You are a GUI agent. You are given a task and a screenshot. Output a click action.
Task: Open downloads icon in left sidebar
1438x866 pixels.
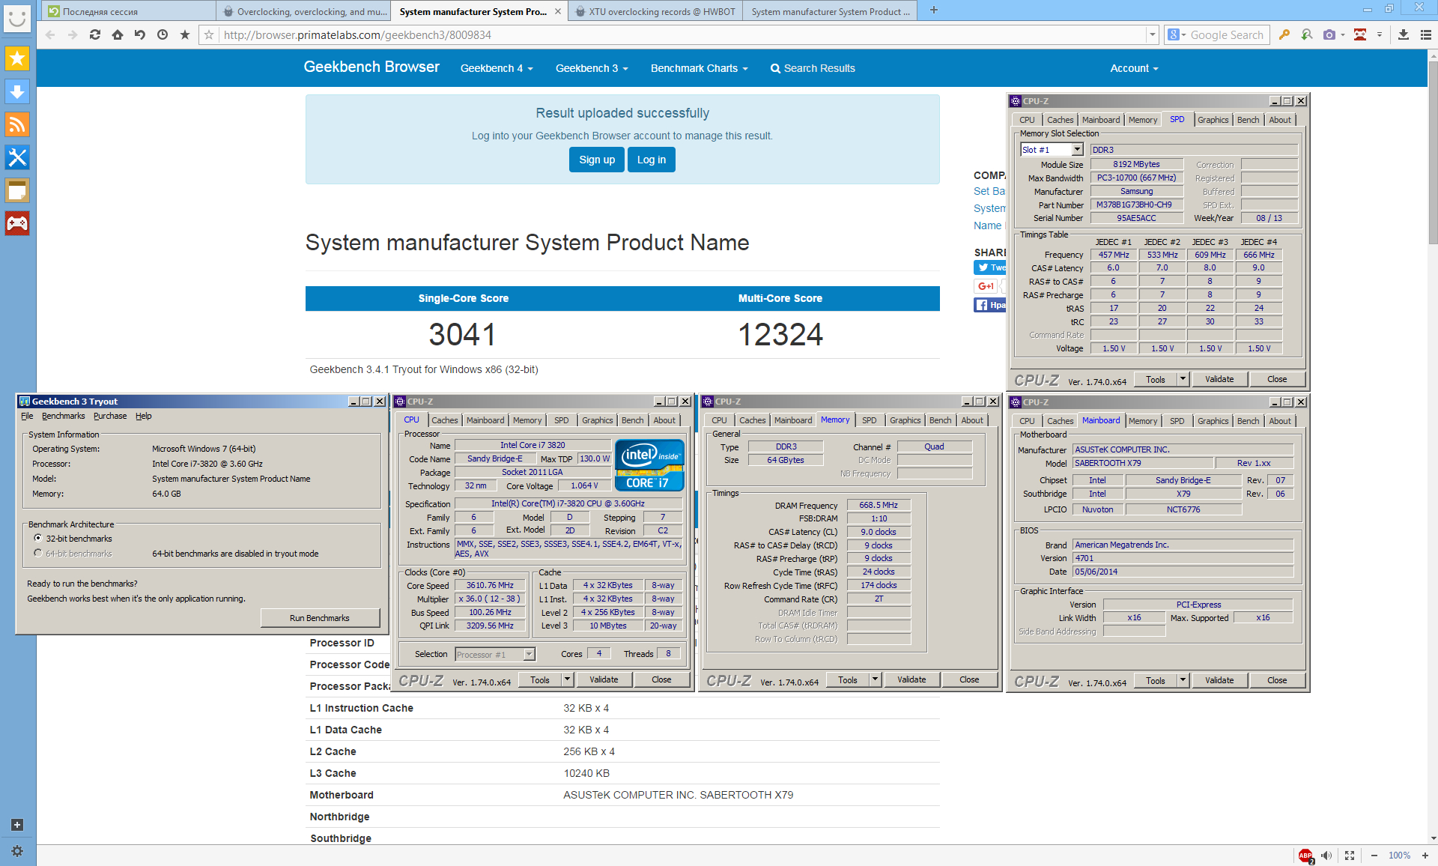[x=17, y=91]
